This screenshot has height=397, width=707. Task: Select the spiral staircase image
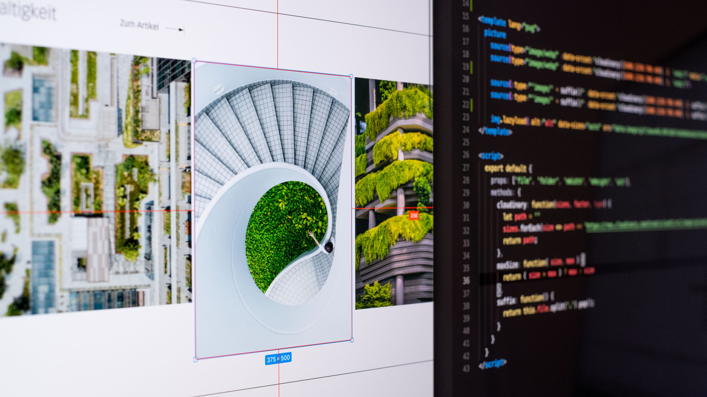point(273,209)
